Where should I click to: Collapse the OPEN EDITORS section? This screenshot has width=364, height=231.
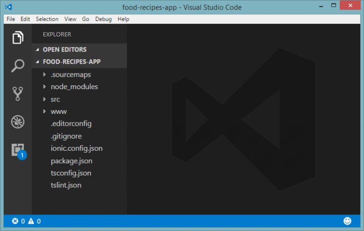64,49
